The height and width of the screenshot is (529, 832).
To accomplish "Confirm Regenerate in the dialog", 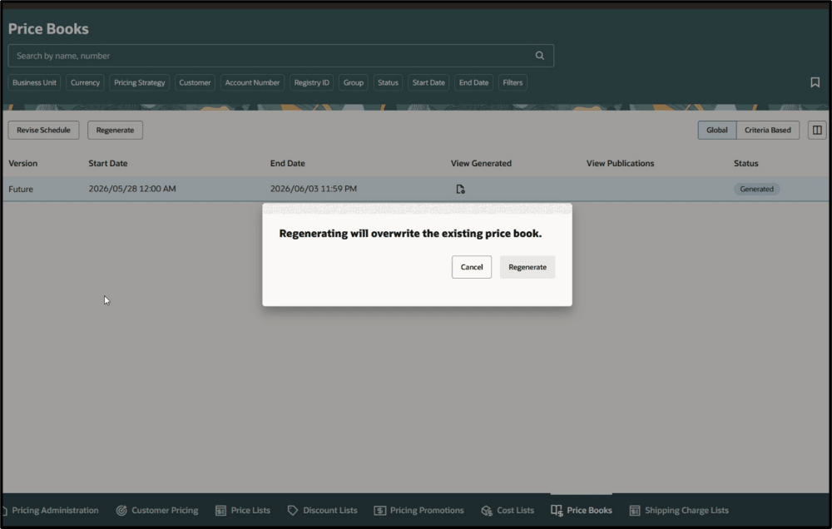I will pos(527,267).
